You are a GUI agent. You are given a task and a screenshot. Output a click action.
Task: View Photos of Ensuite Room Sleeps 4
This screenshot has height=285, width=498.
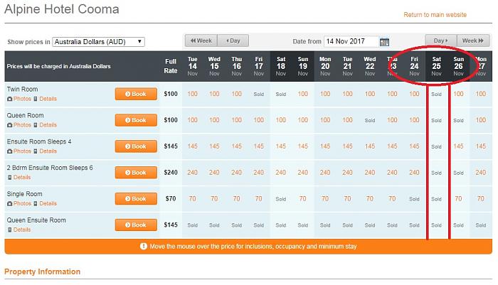[x=22, y=151]
